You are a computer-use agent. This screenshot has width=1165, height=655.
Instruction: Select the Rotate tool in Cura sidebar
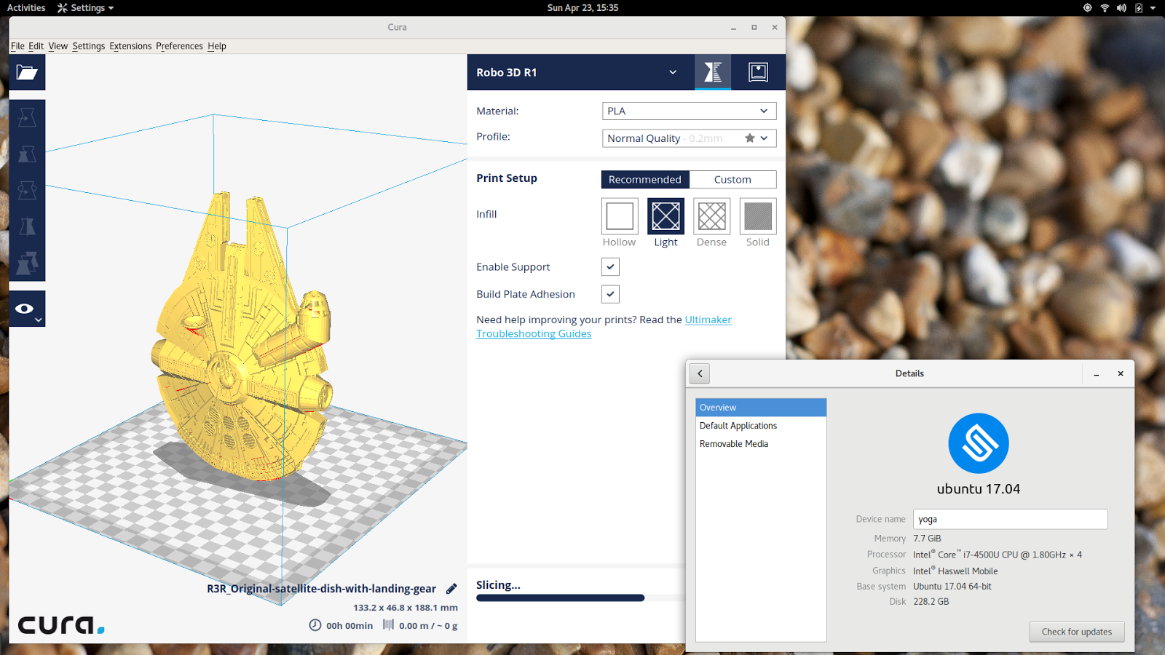pos(27,190)
